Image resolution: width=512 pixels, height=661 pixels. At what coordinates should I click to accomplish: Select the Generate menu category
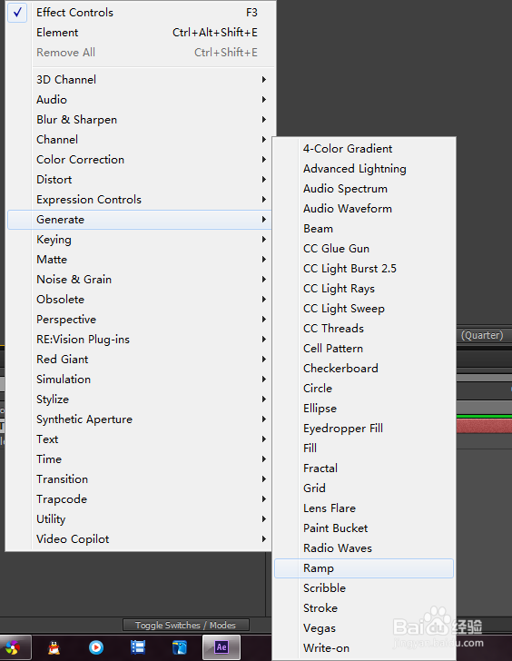(x=141, y=220)
